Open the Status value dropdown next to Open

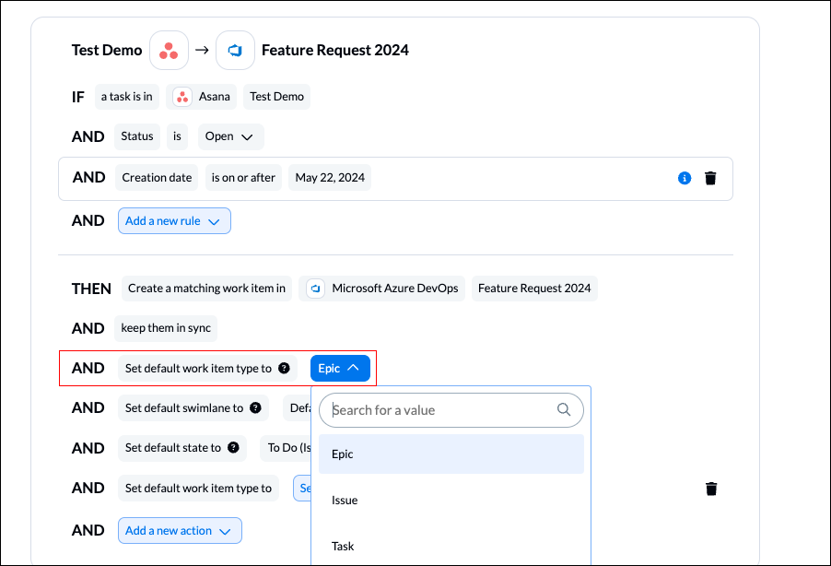click(x=245, y=136)
